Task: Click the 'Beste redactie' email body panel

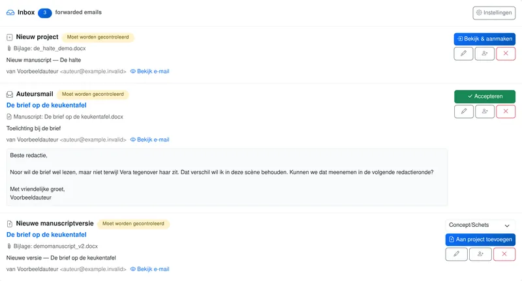Action: click(x=227, y=177)
